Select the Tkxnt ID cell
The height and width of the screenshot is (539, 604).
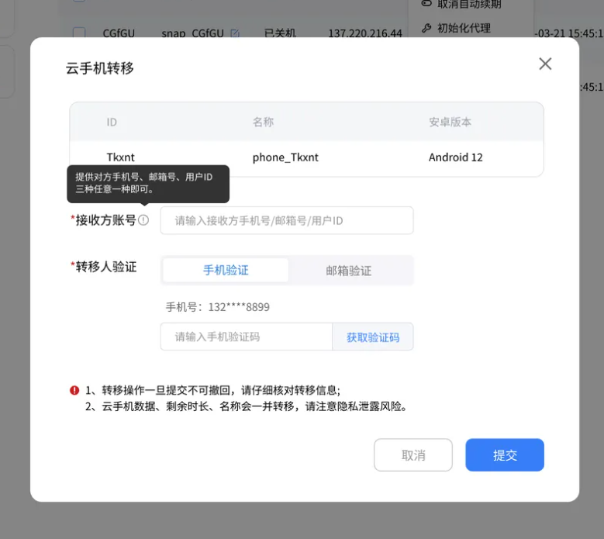pyautogui.click(x=121, y=157)
